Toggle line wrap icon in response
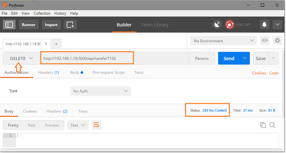 (x=96, y=125)
